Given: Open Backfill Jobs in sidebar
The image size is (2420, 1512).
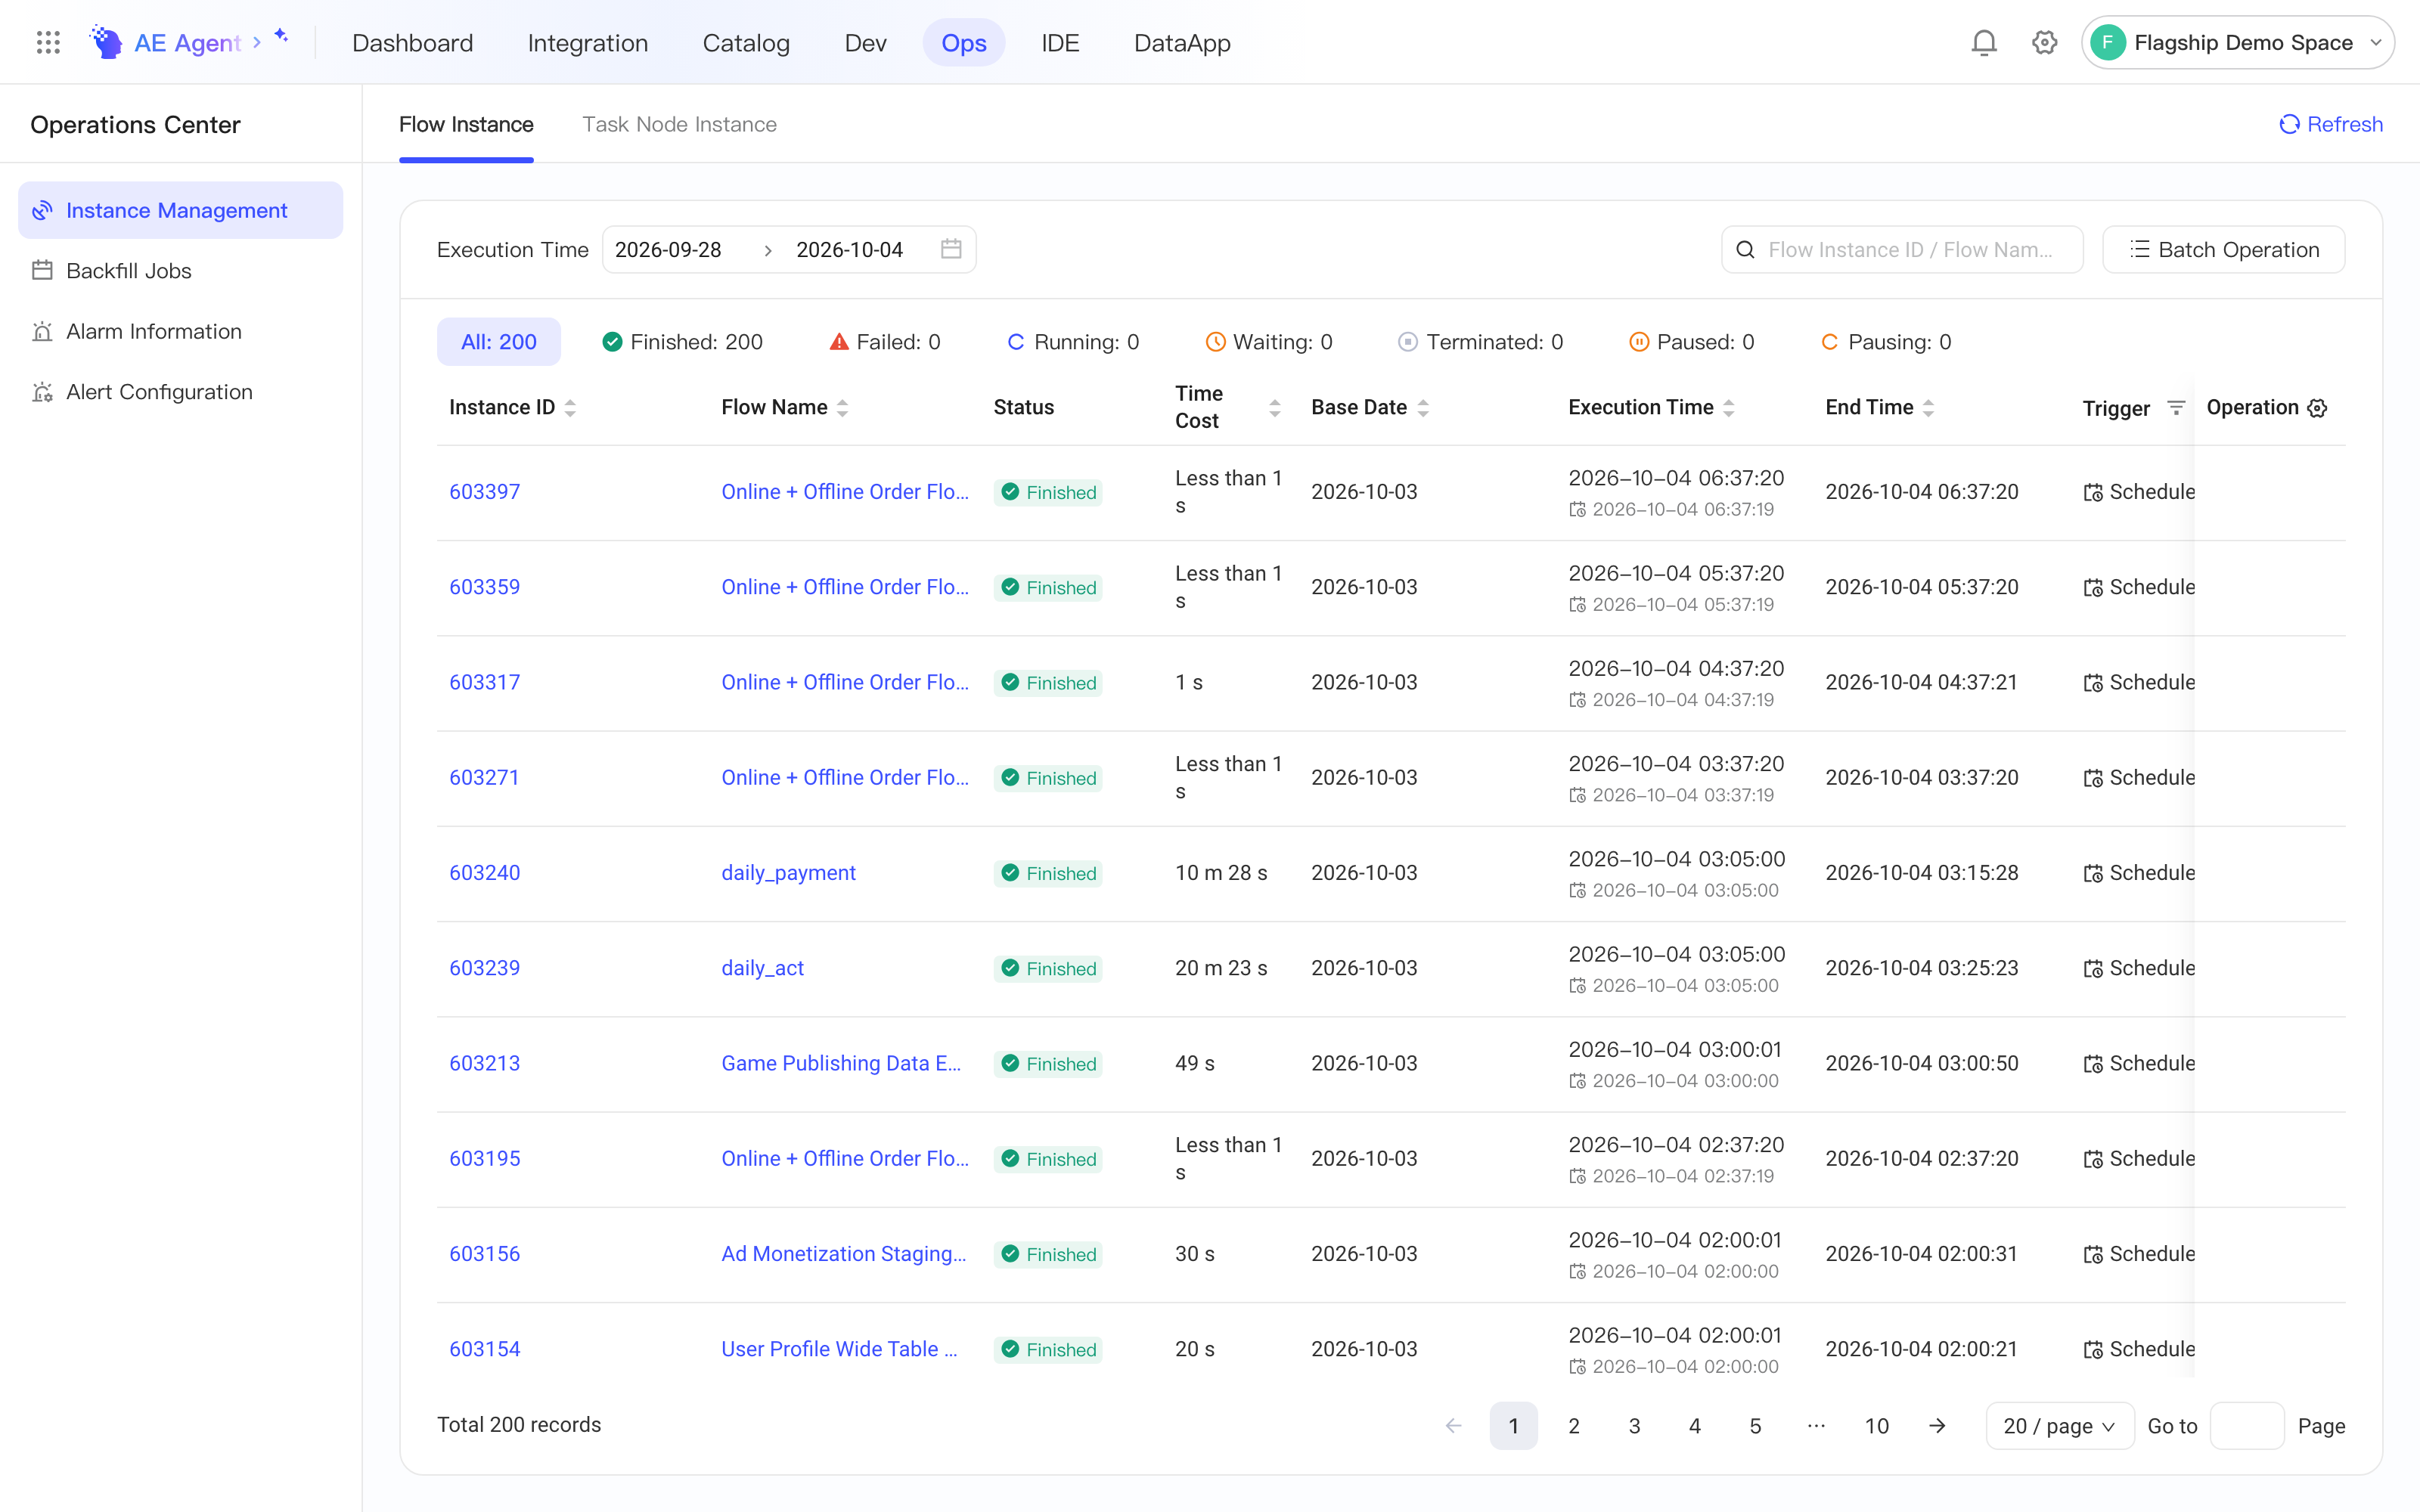Looking at the screenshot, I should (x=181, y=271).
